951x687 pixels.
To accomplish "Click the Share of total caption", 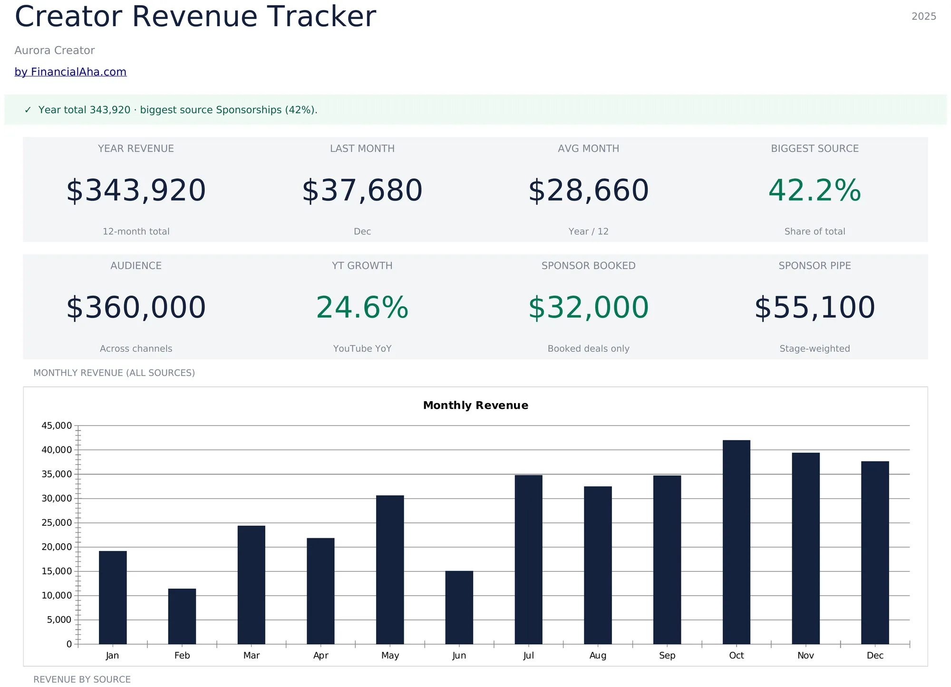I will click(x=815, y=232).
